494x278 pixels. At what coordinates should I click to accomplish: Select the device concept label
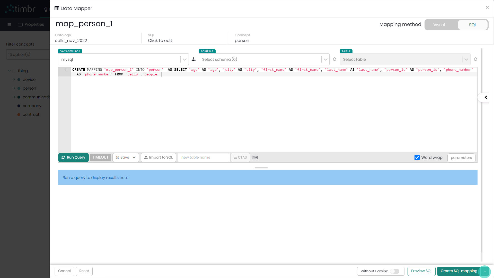point(29,80)
